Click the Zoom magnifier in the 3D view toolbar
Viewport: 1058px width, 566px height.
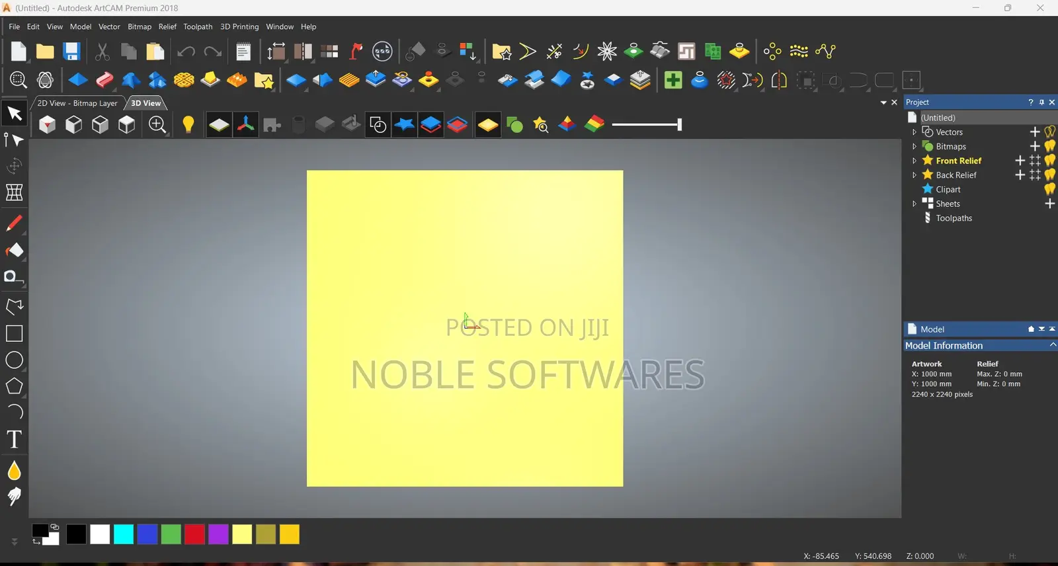157,124
